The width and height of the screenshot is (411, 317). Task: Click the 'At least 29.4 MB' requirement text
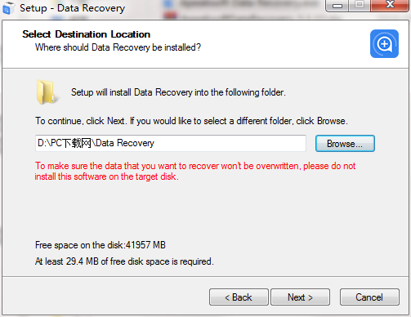click(124, 261)
